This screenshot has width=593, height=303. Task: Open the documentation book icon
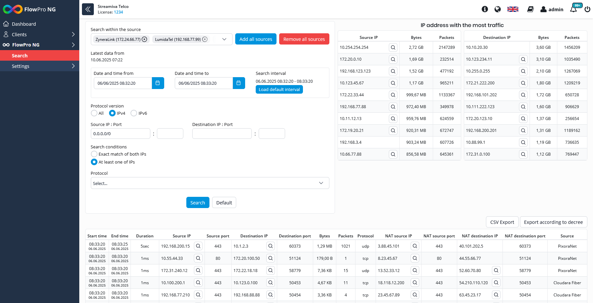click(x=530, y=9)
